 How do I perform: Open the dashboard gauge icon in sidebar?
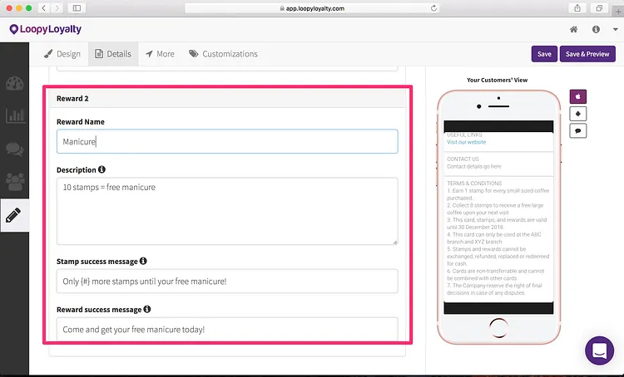[x=15, y=83]
